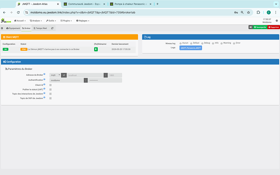
Task: Switch to Pompe à chaleur Panasonic browser tab
Action: [x=131, y=4]
